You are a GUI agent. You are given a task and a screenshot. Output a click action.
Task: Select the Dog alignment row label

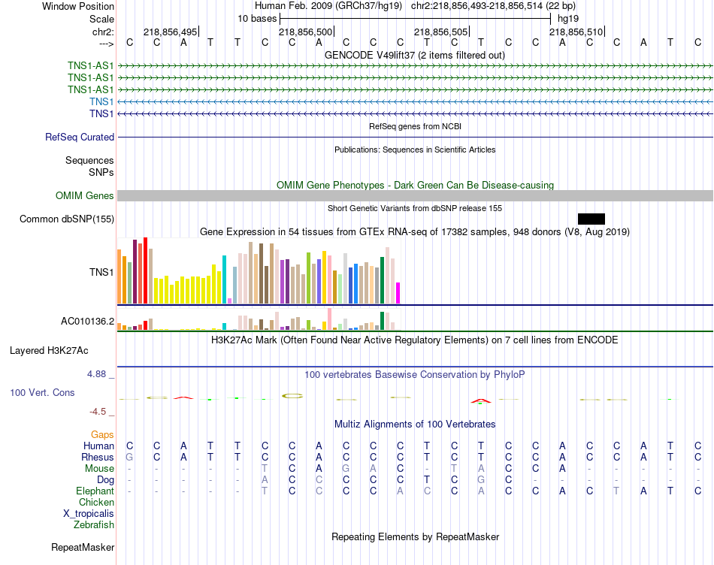105,480
